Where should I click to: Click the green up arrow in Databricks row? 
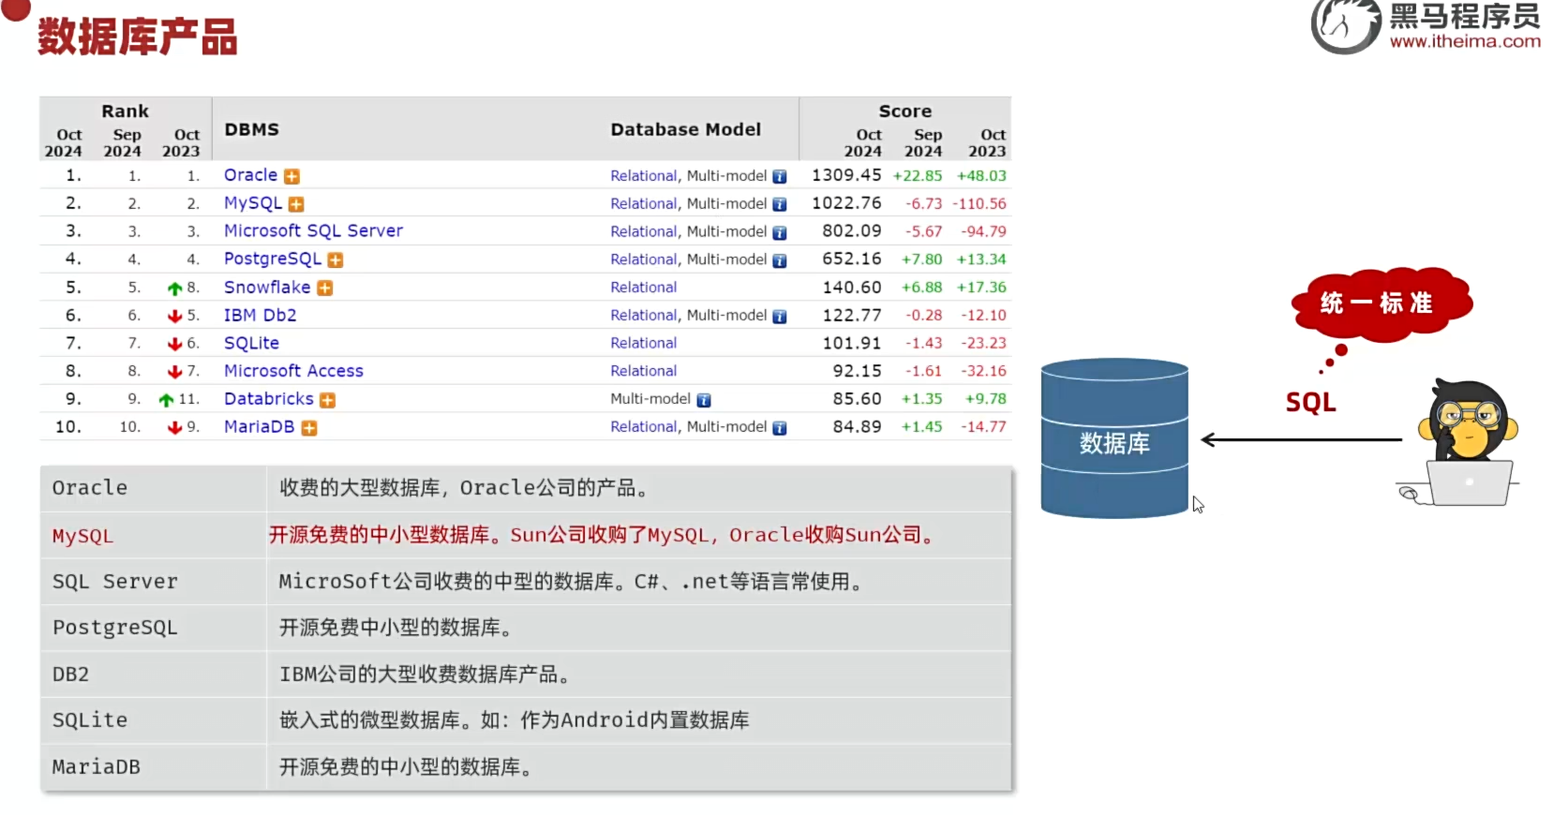(166, 400)
